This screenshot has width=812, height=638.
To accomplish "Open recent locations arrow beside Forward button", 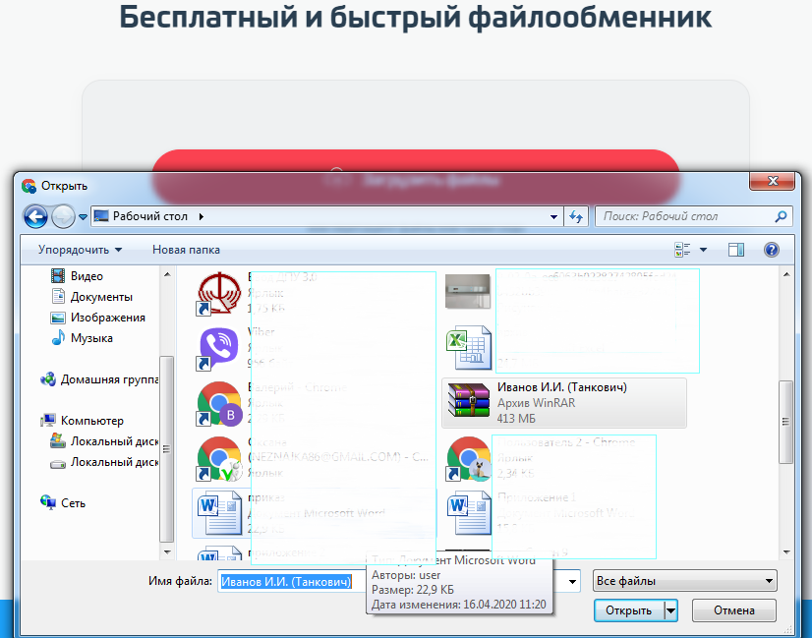I will pyautogui.click(x=83, y=217).
